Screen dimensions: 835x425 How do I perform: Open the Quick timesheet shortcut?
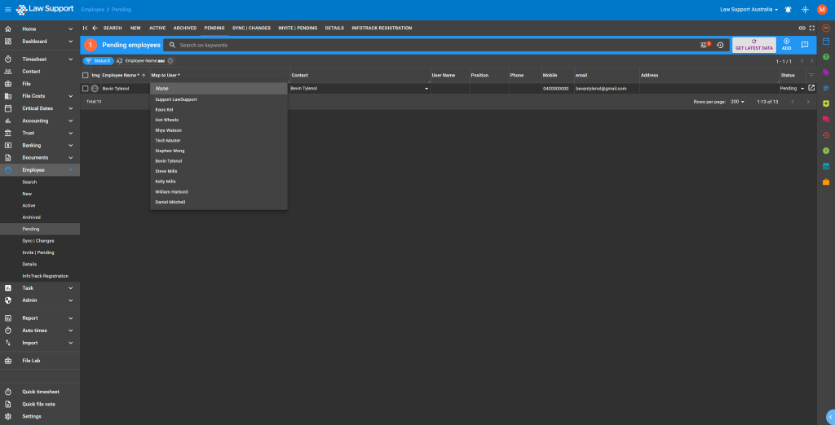point(40,392)
